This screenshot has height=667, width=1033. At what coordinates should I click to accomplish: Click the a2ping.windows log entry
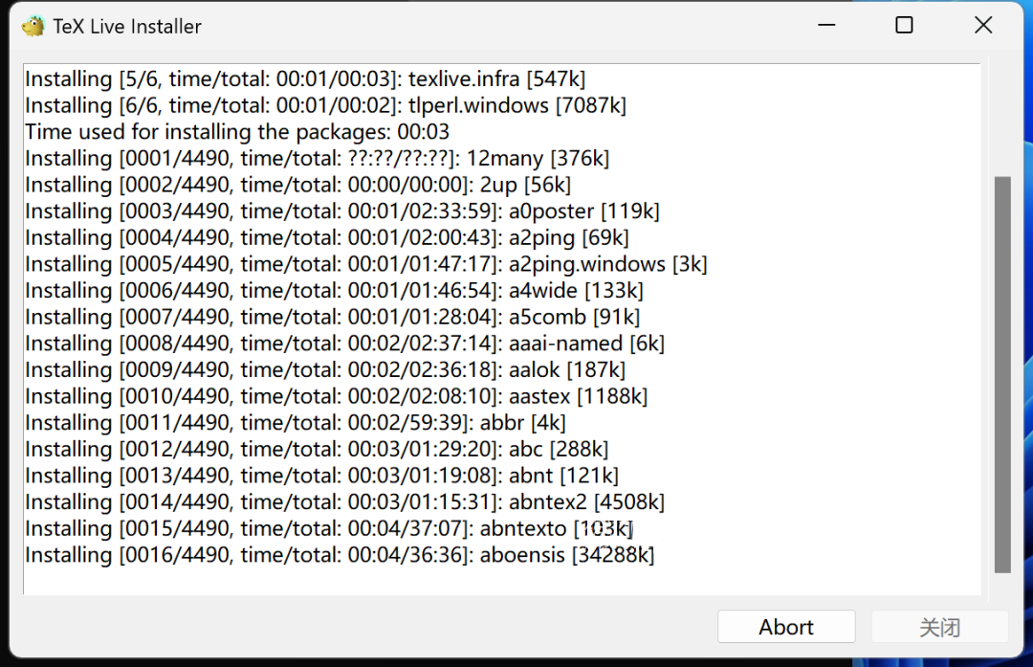pyautogui.click(x=365, y=263)
